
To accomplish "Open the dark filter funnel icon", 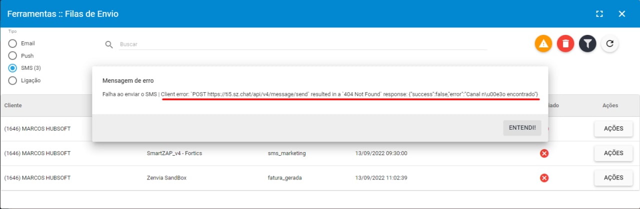I will click(x=587, y=44).
